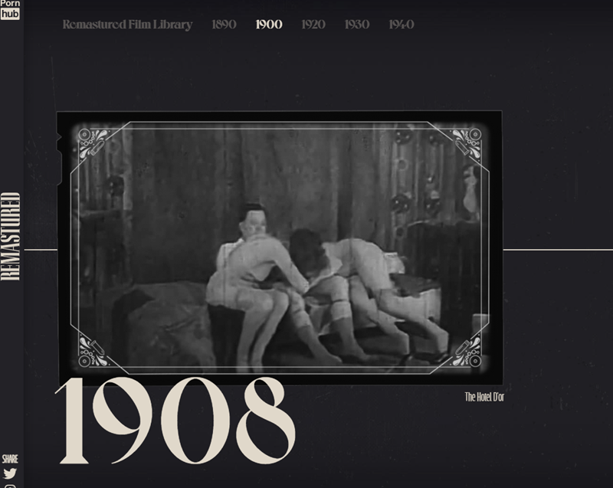The height and width of the screenshot is (488, 613).
Task: Choose the 1940 decade tab
Action: pos(402,25)
